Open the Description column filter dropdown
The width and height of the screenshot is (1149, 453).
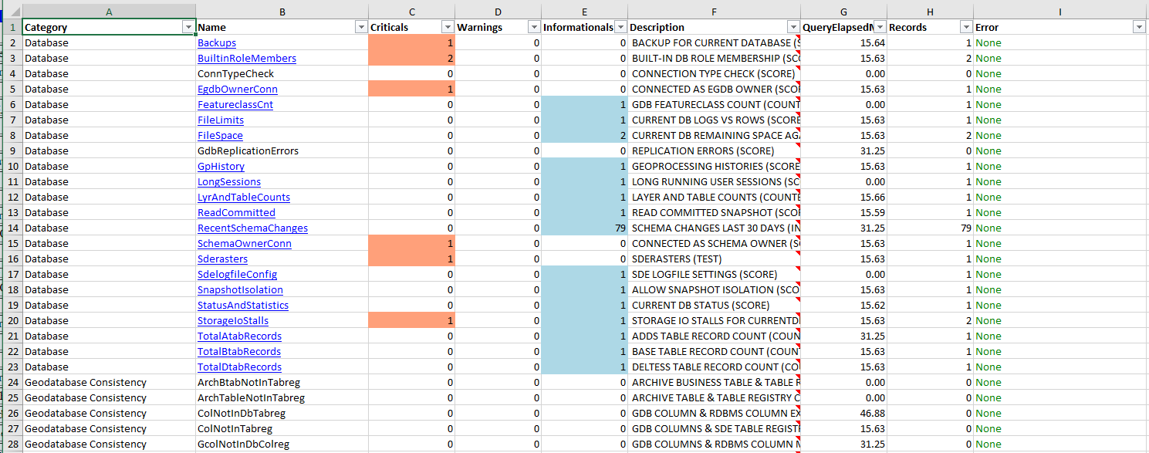tap(793, 27)
